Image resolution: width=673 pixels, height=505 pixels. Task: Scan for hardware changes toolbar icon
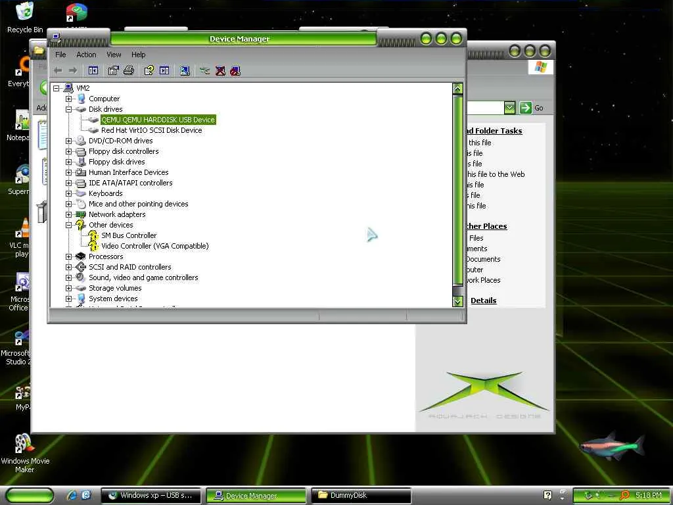tap(185, 70)
